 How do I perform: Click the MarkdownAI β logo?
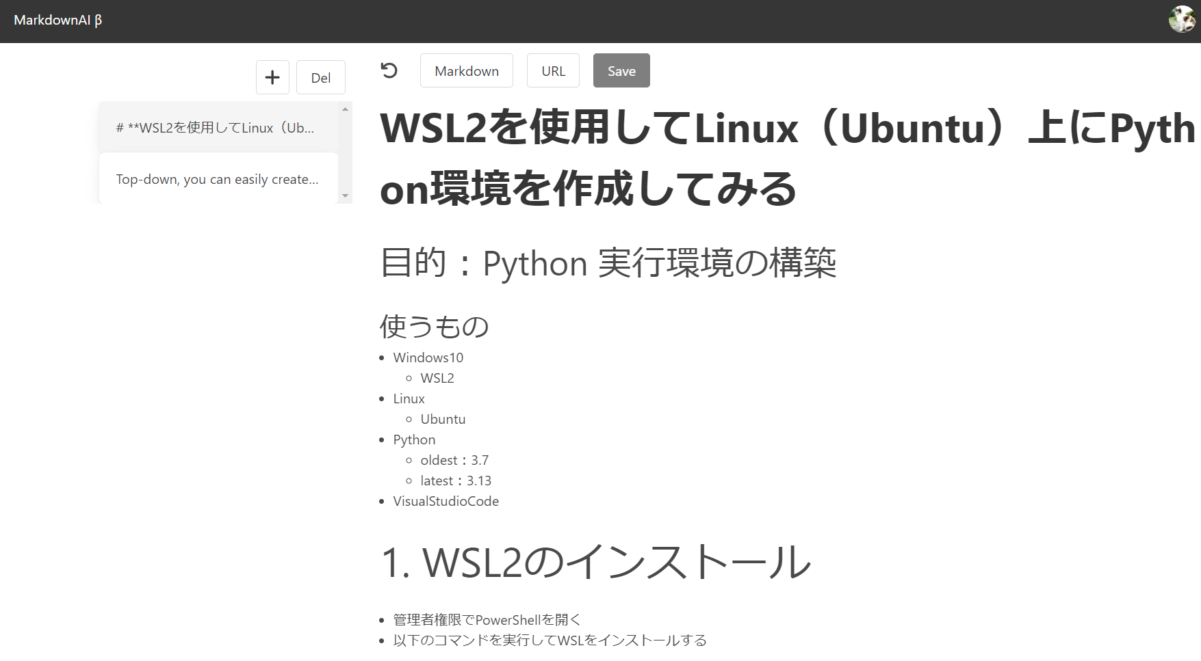[58, 21]
